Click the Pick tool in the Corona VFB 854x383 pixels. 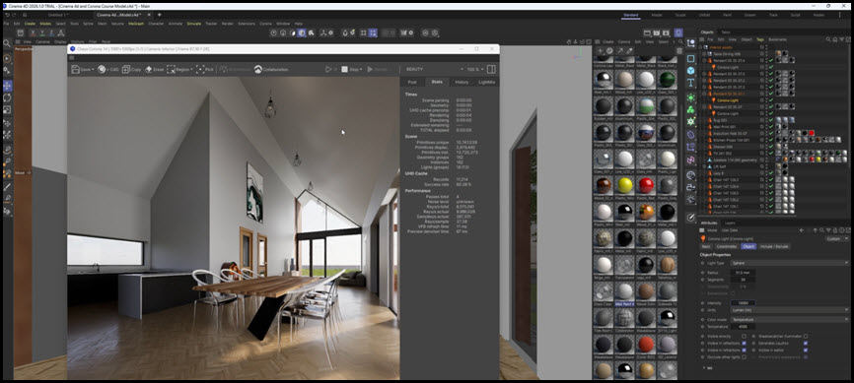[x=205, y=70]
